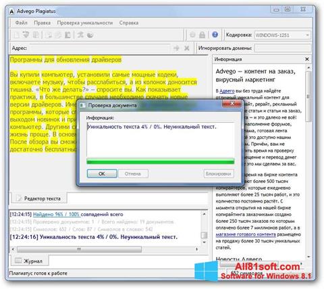
Task: Follow the Адвего link in info panel
Action: point(227,91)
